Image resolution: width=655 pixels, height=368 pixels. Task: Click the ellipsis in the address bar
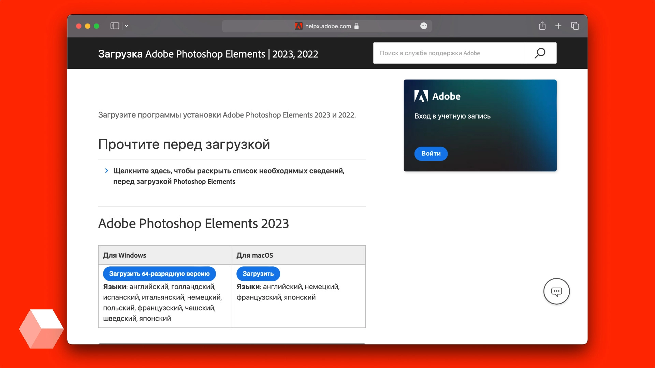tap(424, 26)
